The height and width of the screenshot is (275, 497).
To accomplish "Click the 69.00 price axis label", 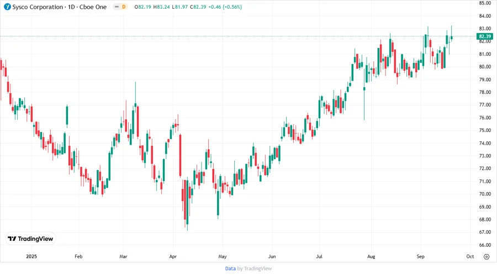I will coord(485,207).
